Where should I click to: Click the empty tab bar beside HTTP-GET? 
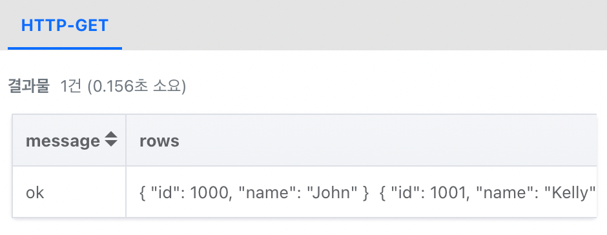click(x=364, y=25)
